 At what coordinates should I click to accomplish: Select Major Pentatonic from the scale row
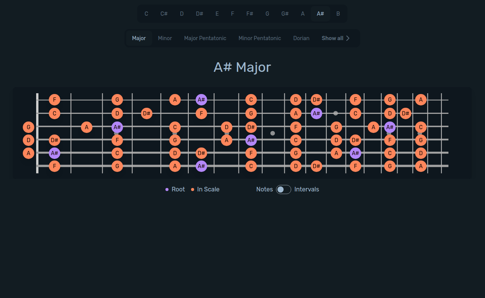tap(205, 38)
